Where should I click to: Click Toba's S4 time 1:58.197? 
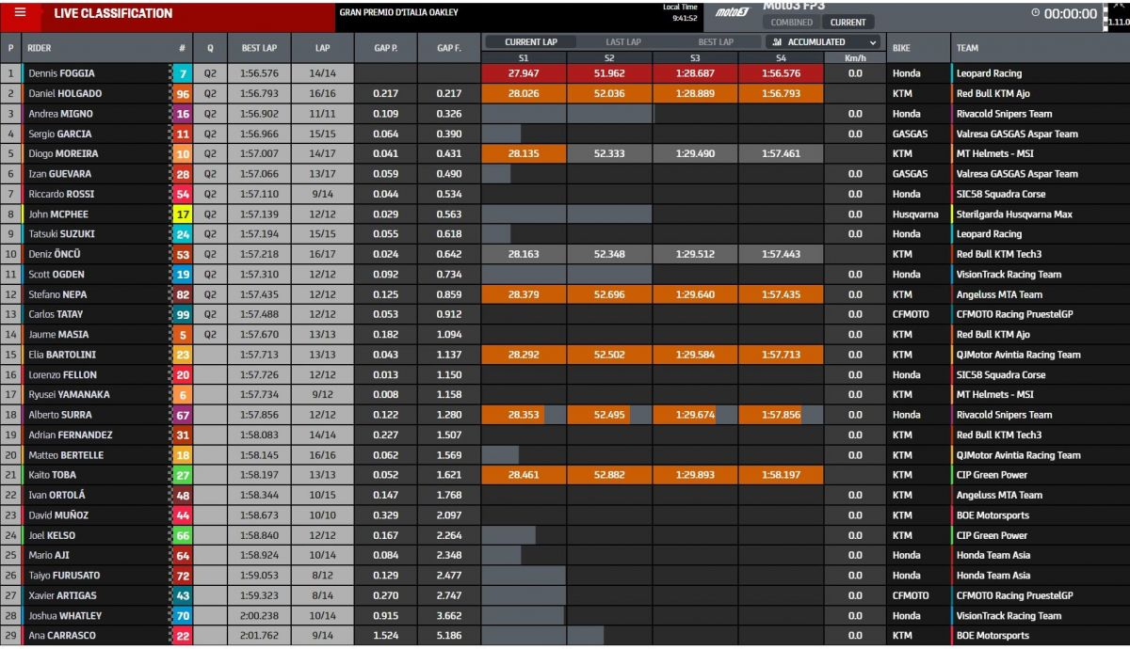pos(780,475)
